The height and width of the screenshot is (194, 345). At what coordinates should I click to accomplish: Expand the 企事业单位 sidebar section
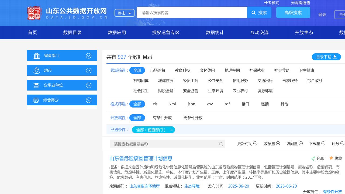tap(89, 85)
